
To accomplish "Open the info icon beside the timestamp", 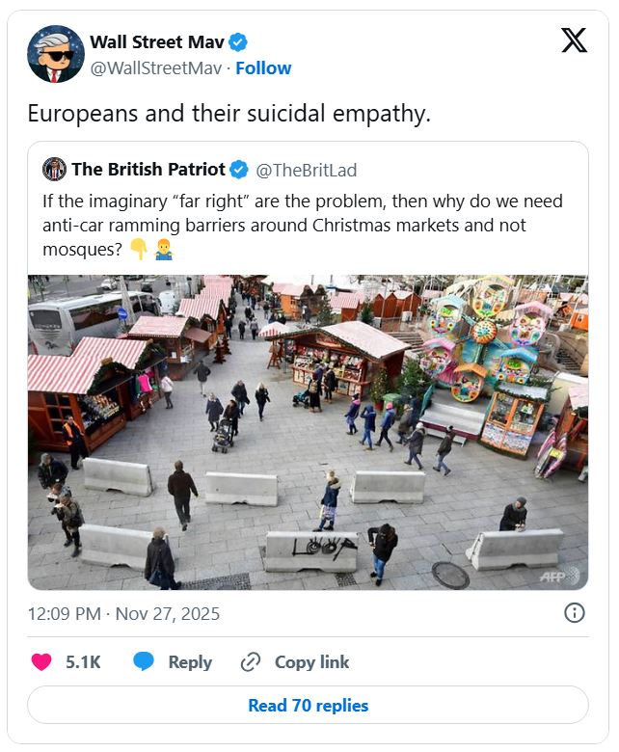I will (574, 613).
